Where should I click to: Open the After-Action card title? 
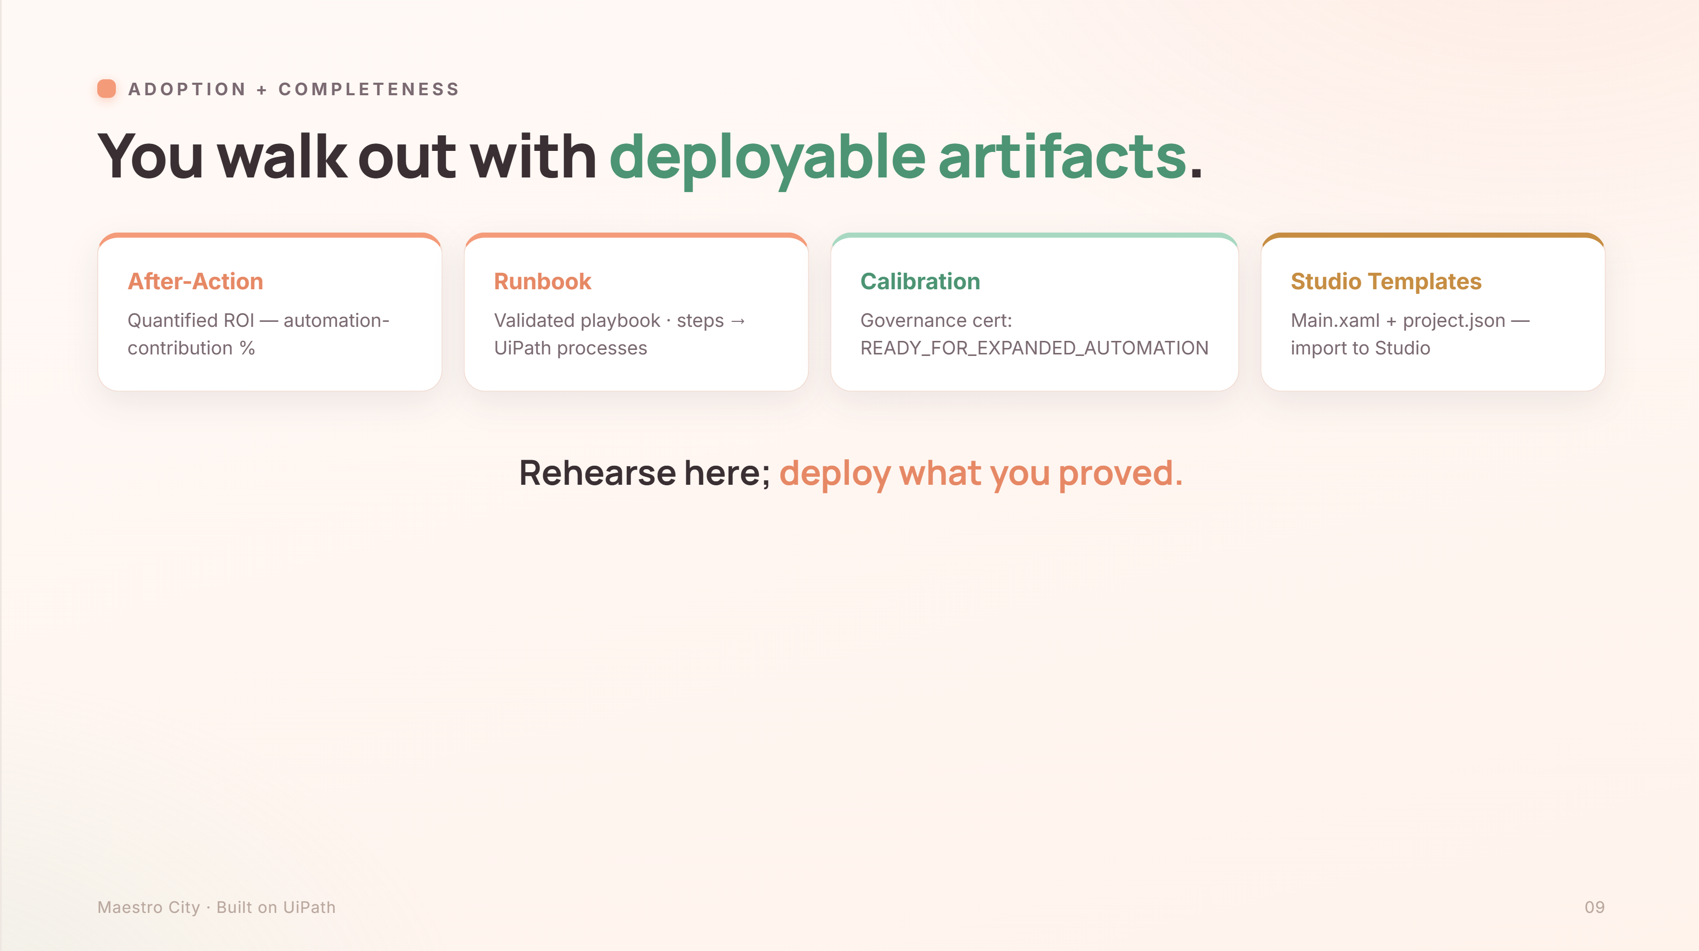coord(195,281)
